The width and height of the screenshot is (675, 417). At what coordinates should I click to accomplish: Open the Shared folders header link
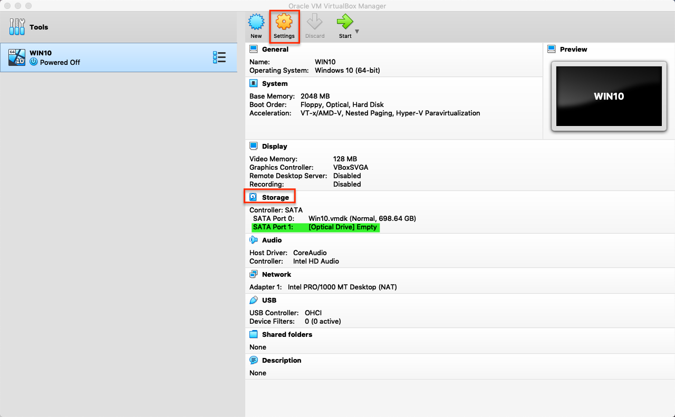pos(287,334)
